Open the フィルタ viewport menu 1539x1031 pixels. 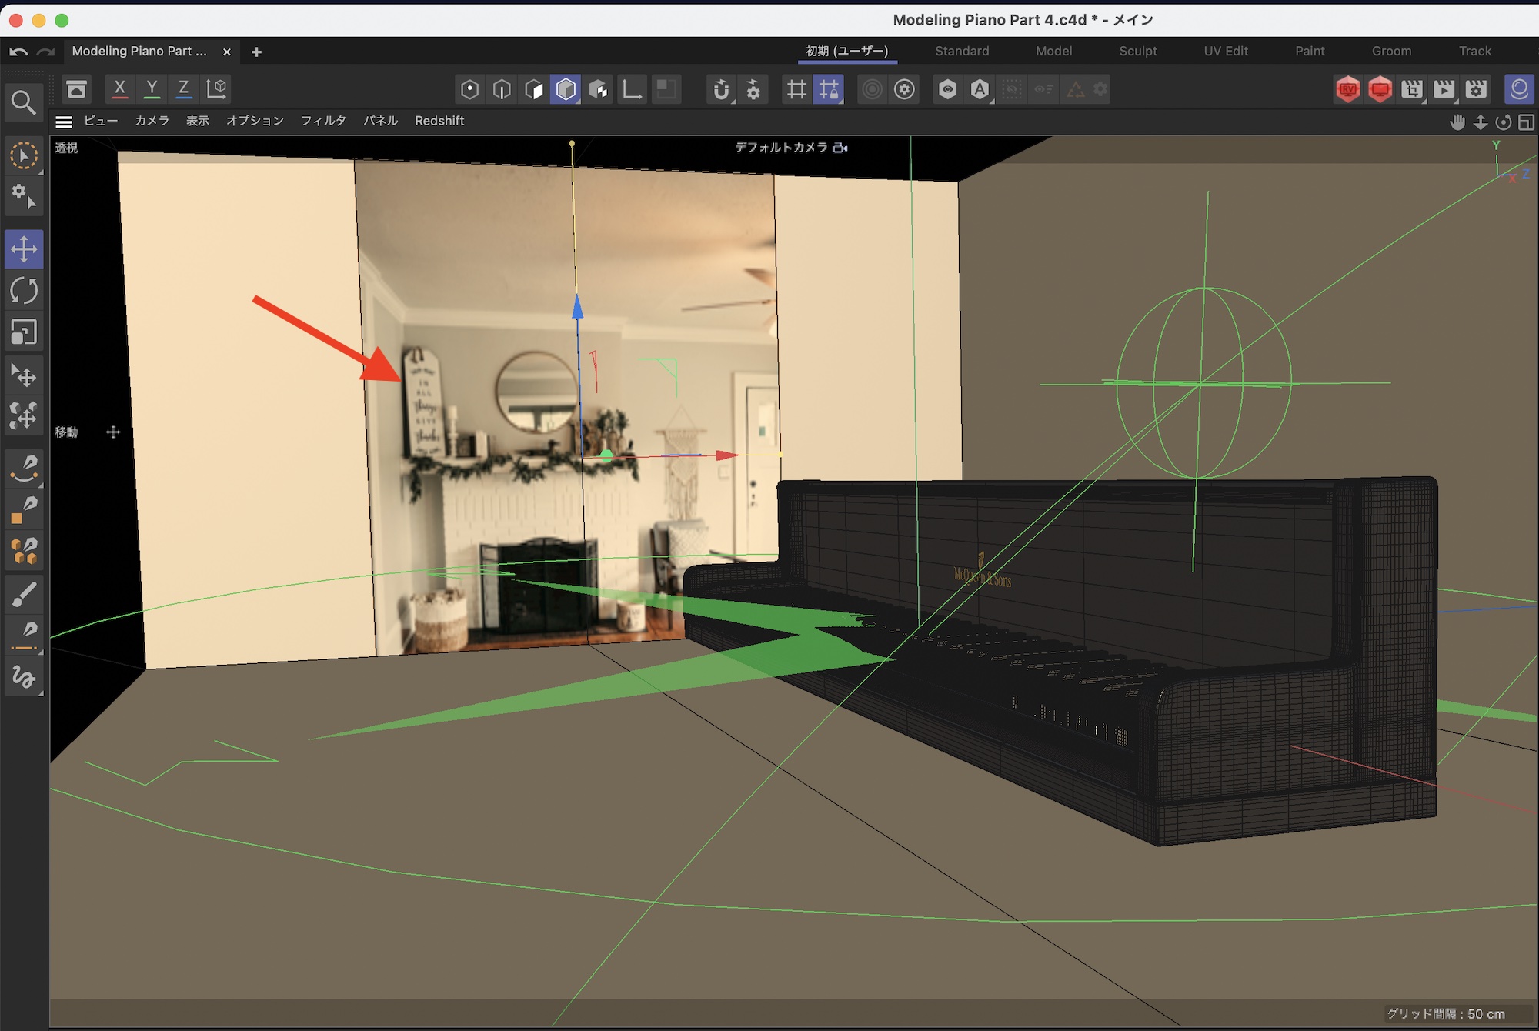click(323, 121)
